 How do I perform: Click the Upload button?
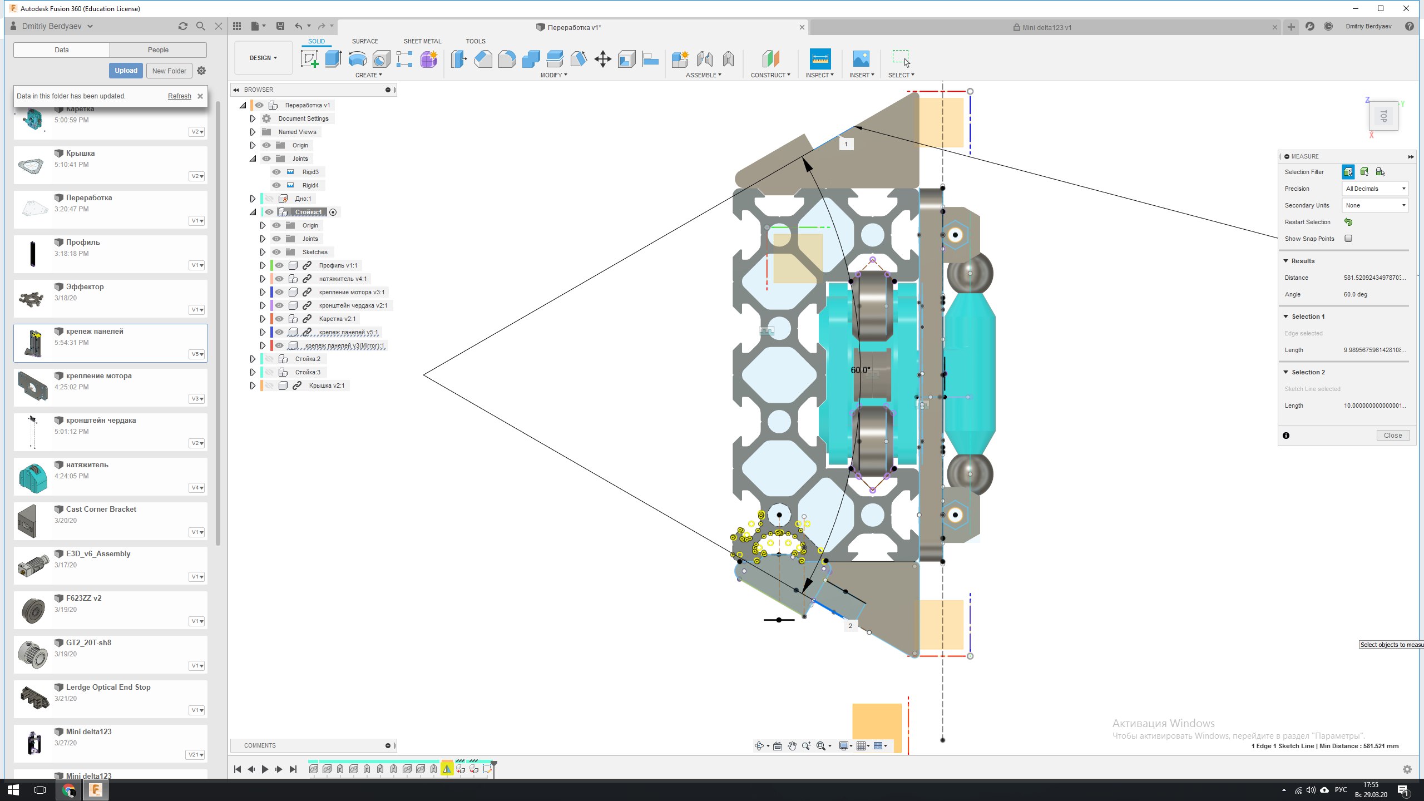126,71
